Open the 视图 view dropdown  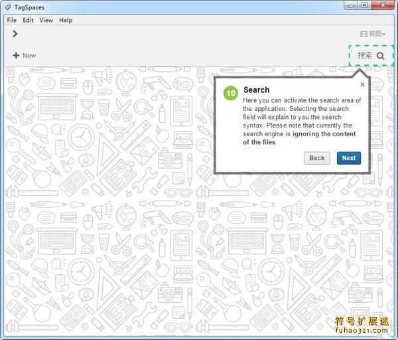373,34
